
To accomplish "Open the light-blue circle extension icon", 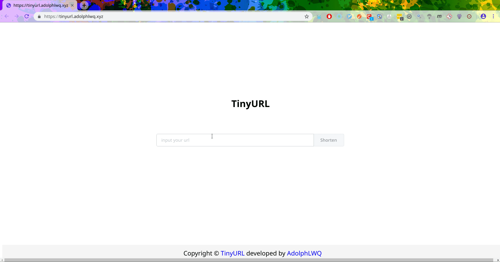I will [339, 16].
